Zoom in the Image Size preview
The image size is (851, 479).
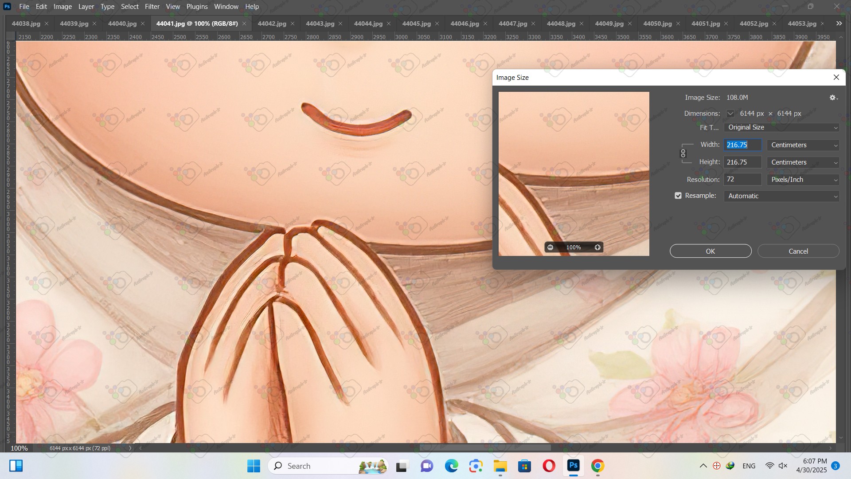point(597,247)
